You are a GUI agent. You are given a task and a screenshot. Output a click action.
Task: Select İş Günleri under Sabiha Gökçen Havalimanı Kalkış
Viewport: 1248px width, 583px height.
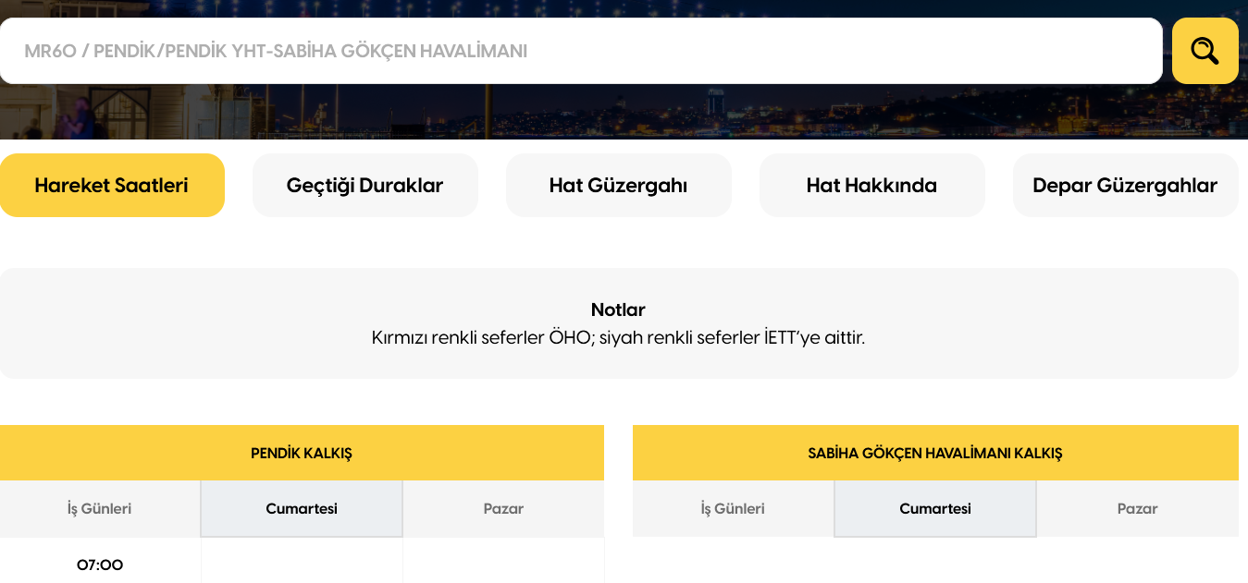click(x=733, y=508)
